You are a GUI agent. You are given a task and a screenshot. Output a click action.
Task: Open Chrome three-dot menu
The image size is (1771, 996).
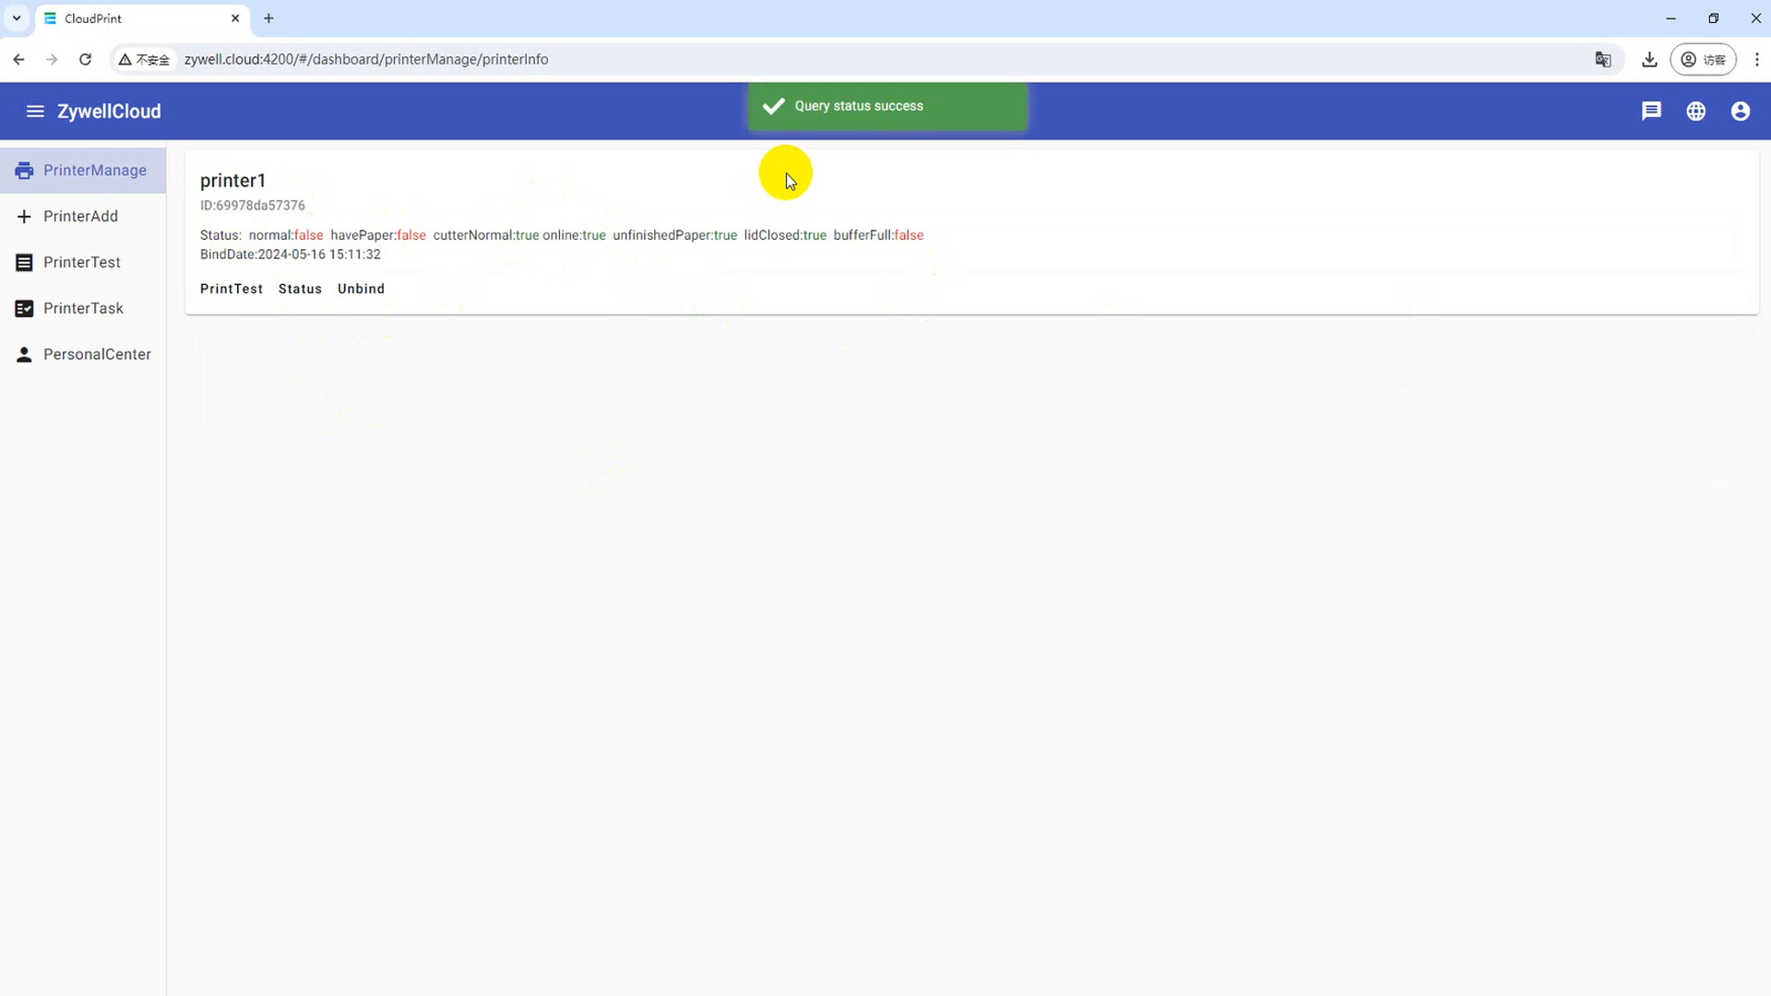[1756, 60]
